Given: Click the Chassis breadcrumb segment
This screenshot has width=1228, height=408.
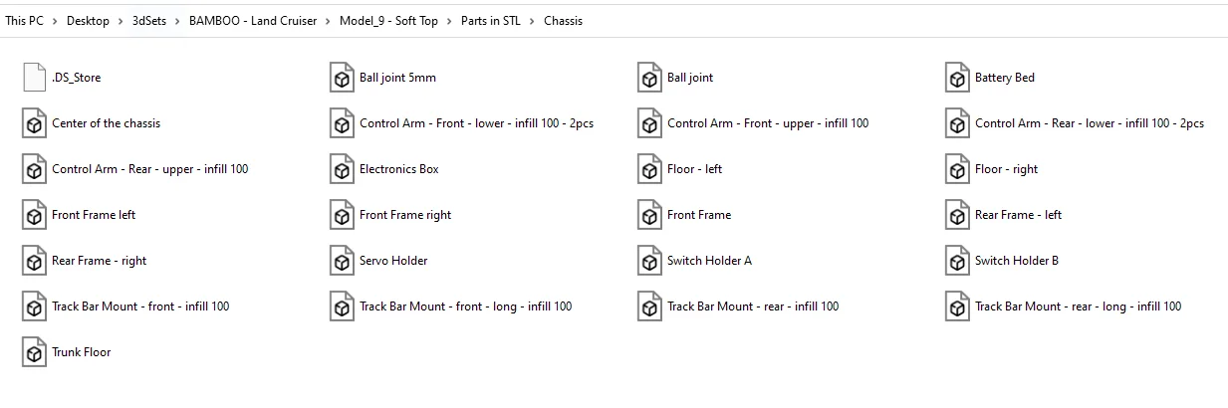Looking at the screenshot, I should pyautogui.click(x=563, y=21).
